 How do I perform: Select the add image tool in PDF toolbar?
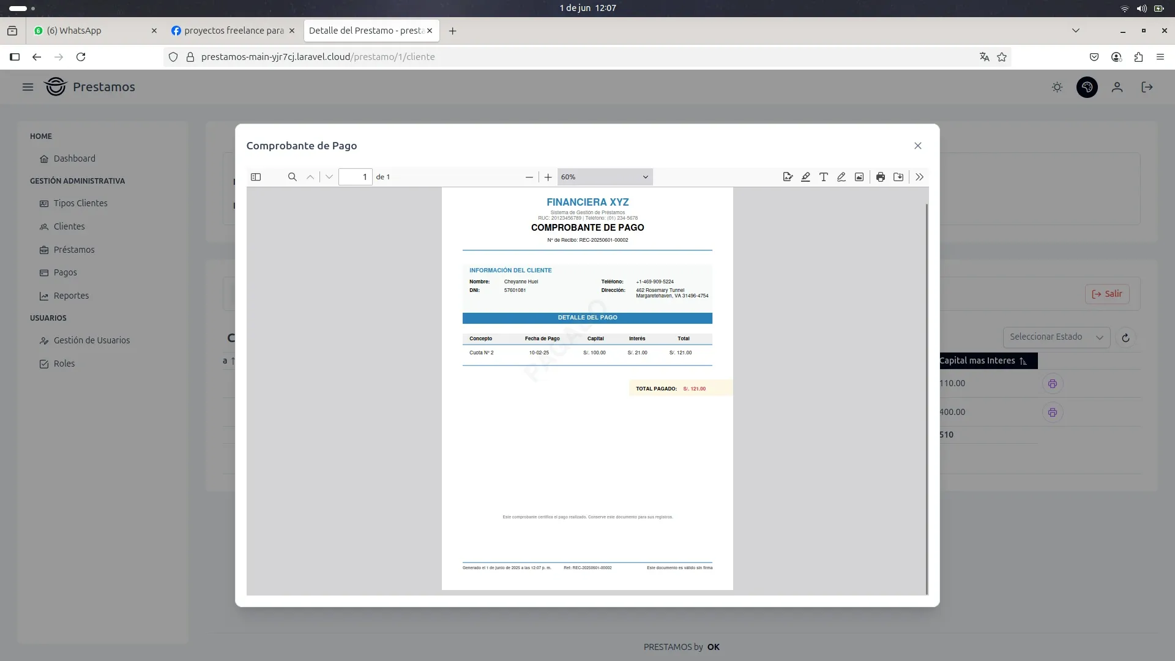point(859,177)
